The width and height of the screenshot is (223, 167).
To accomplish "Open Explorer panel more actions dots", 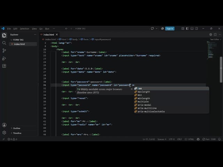I will point(35,34).
